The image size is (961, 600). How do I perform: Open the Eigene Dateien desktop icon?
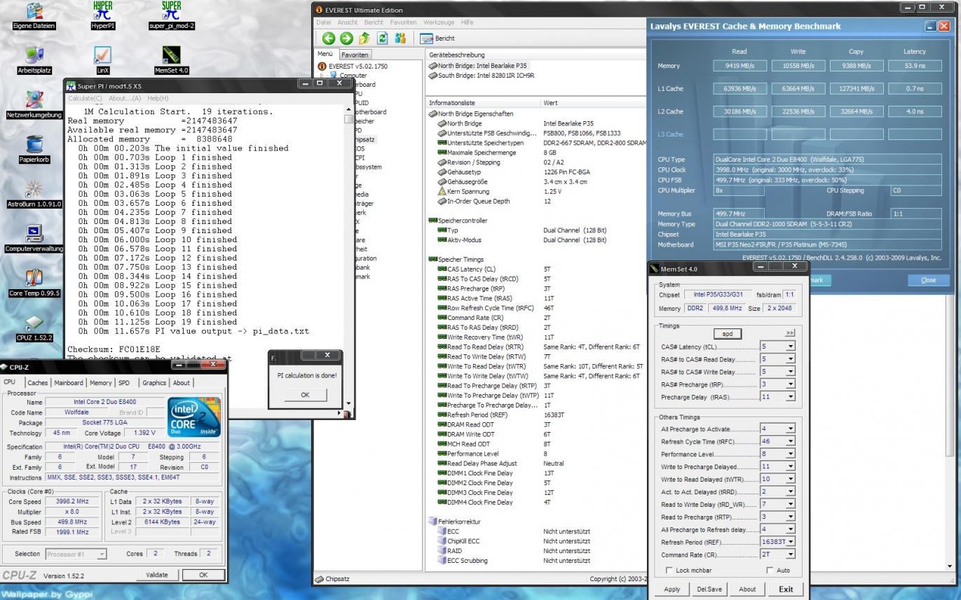pyautogui.click(x=34, y=15)
